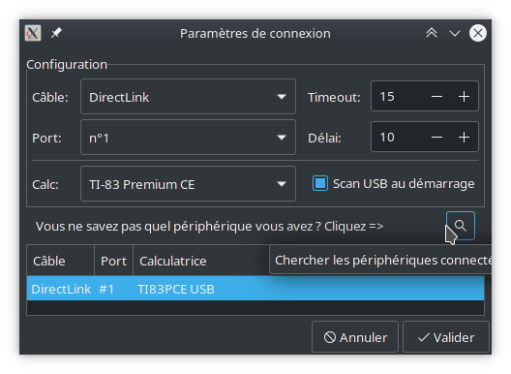Increase Délai with plus icon
Image resolution: width=511 pixels, height=374 pixels.
[x=464, y=137]
